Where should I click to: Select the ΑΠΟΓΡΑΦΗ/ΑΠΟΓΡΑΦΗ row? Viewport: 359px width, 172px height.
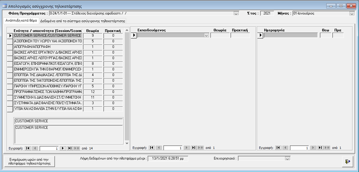[x=48, y=47]
